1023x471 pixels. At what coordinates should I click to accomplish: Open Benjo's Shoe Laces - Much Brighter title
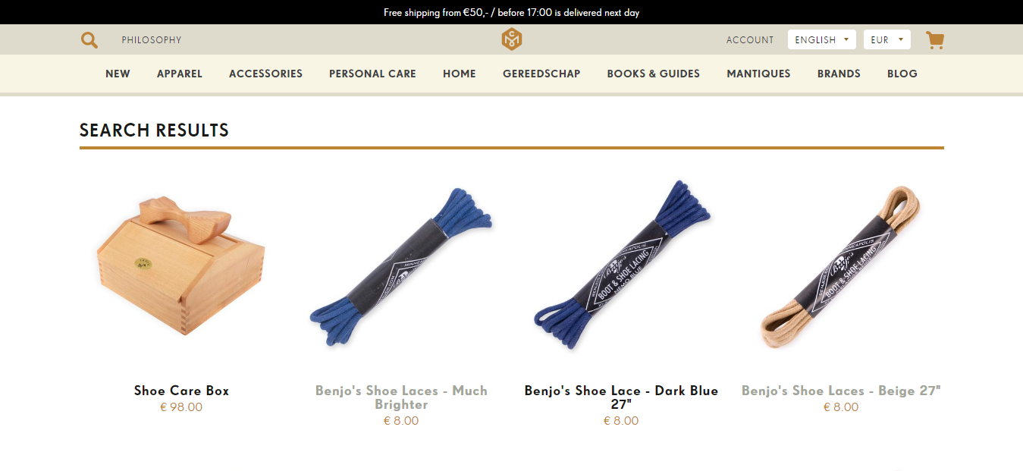tap(401, 397)
